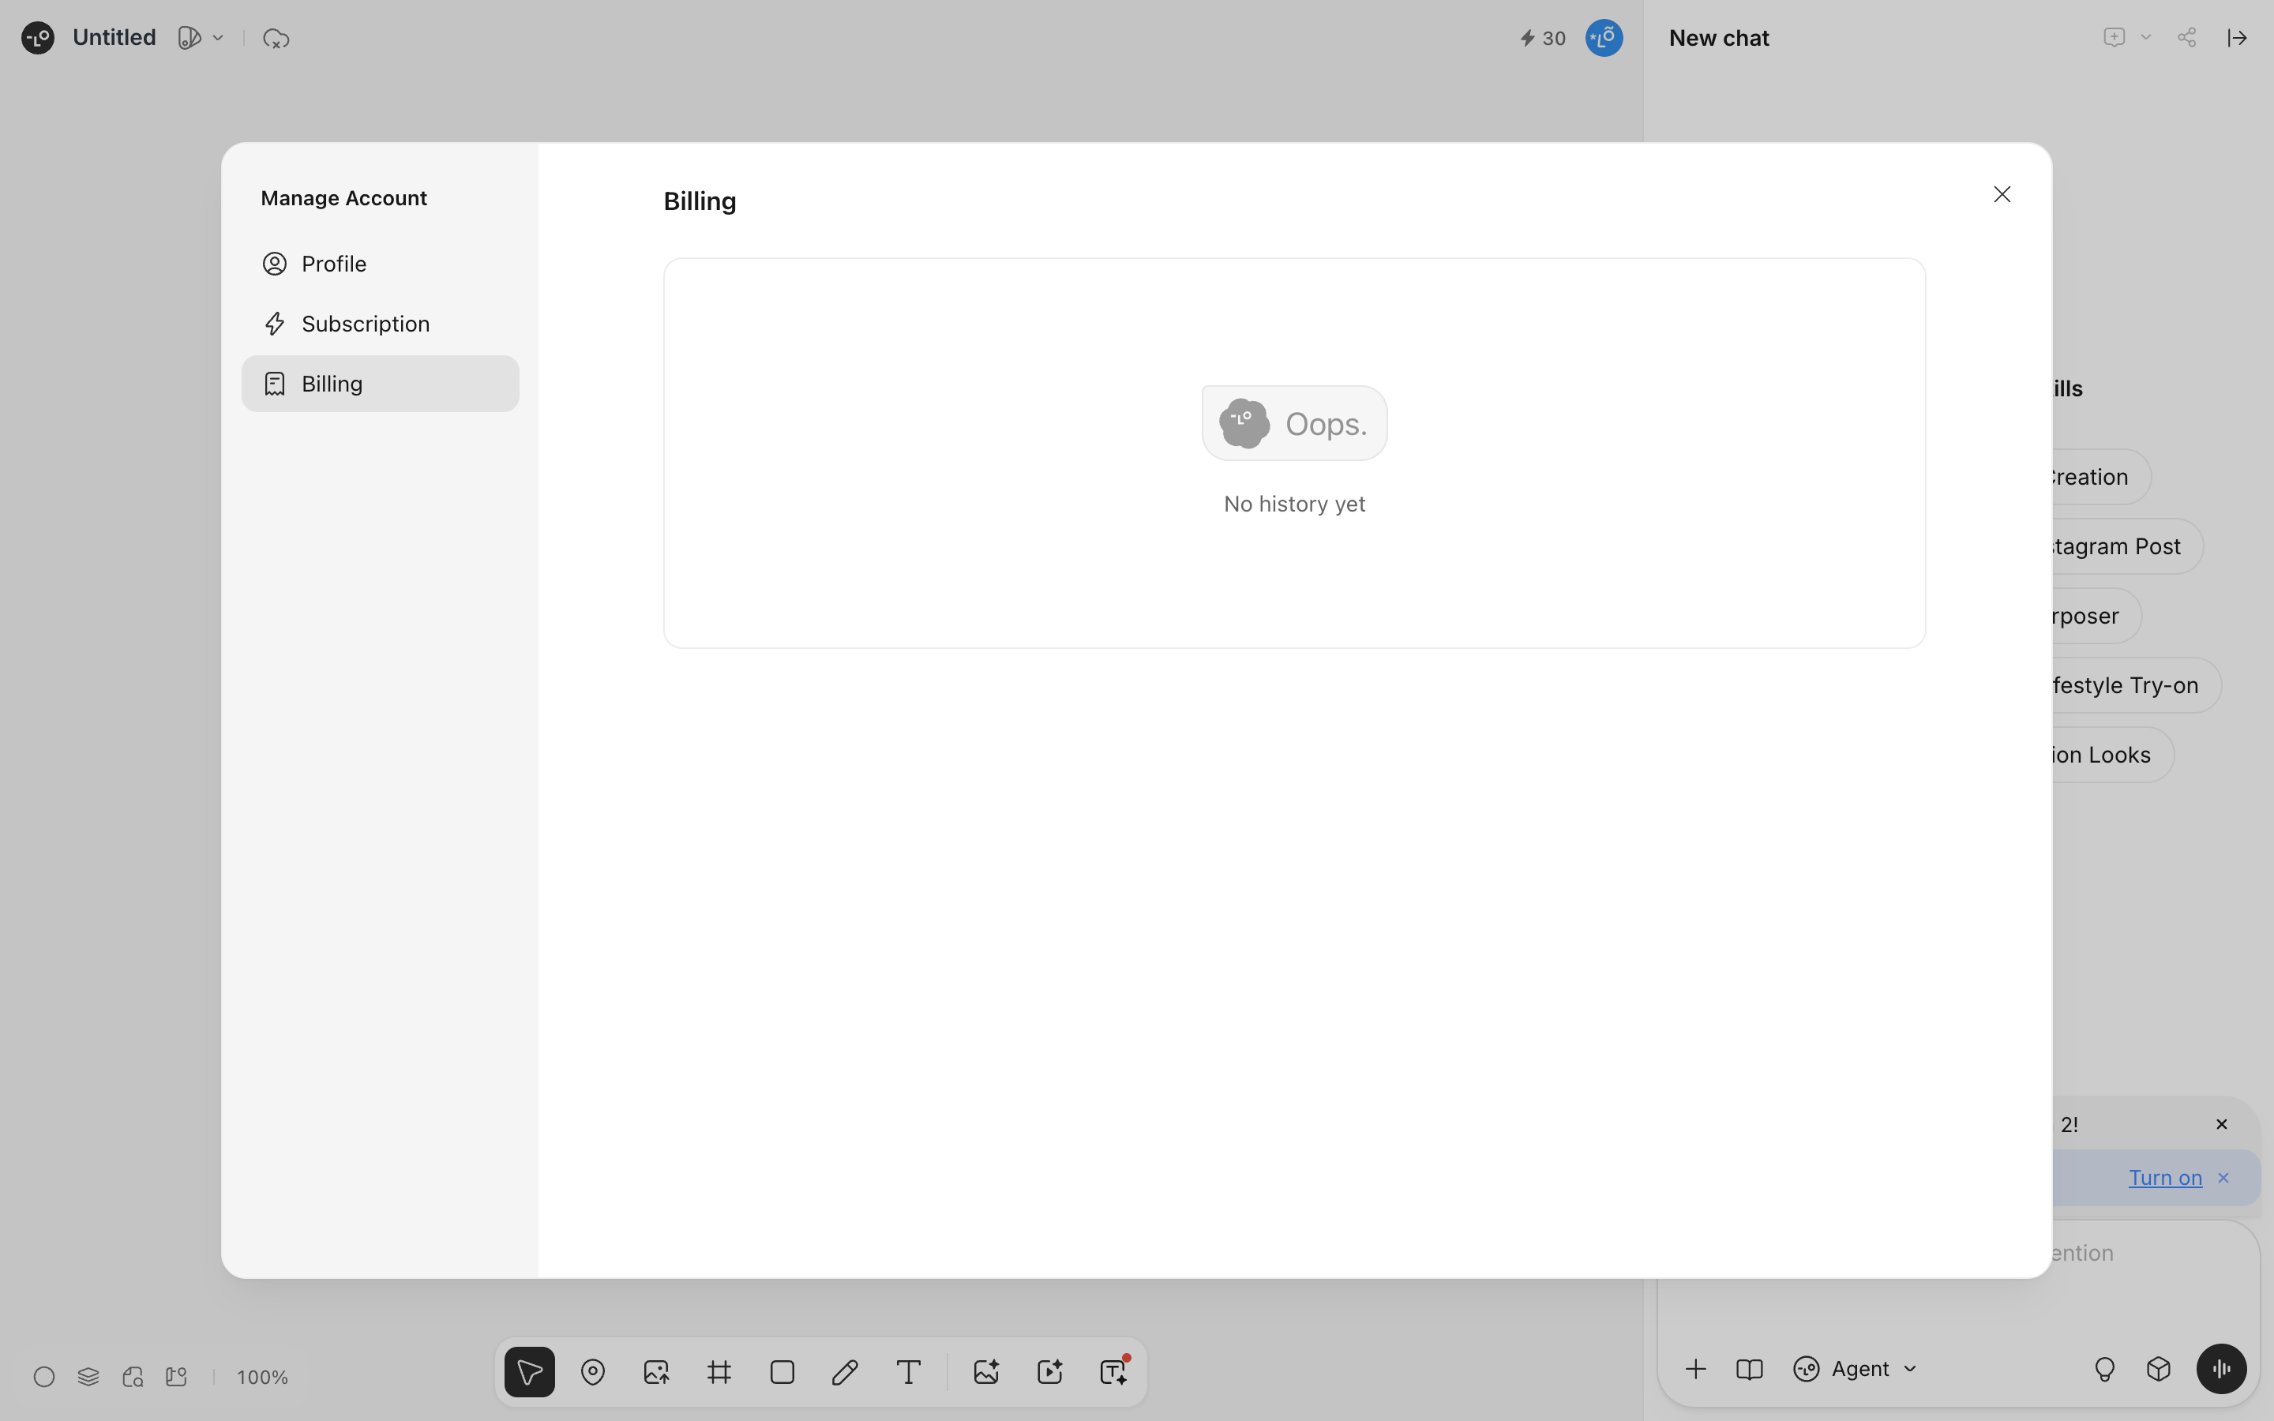Click the Untitled project title
Viewport: 2274px width, 1421px height.
pos(114,38)
